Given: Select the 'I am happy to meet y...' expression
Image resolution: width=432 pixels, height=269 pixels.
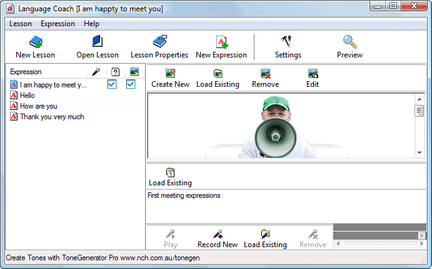Looking at the screenshot, I should (53, 85).
